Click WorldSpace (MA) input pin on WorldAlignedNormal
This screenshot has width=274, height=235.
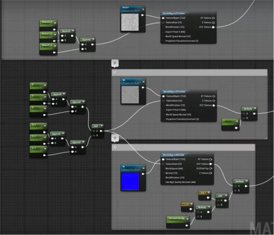click(163, 168)
